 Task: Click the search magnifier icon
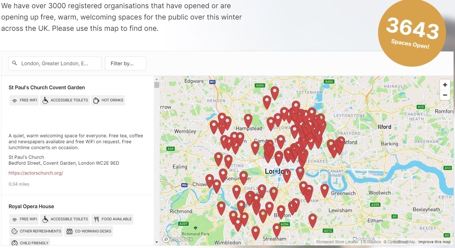click(15, 63)
